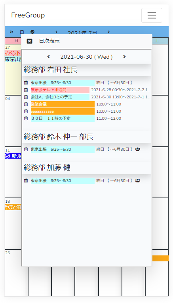Open the 30日 11時の予定 event
Viewport: 173px width, 303px height.
[x=63, y=119]
